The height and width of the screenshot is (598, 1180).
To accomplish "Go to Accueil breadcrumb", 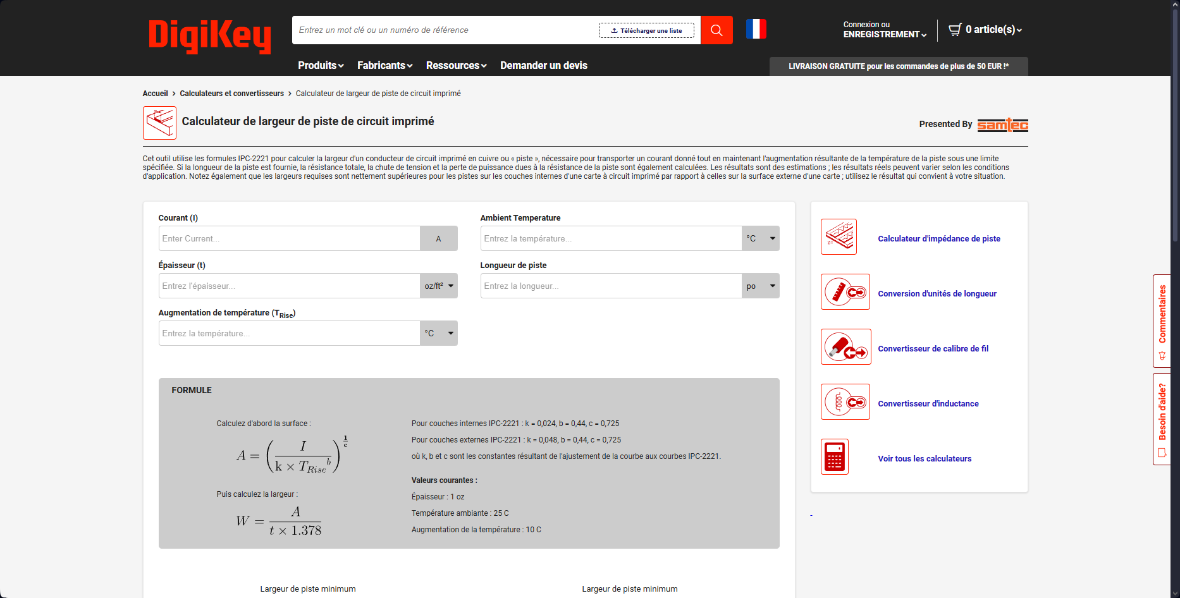I will pos(155,94).
